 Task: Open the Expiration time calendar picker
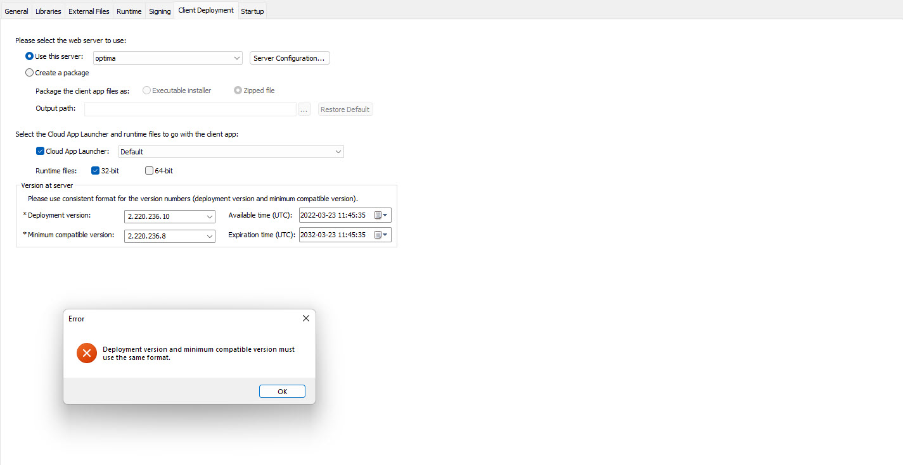point(381,235)
